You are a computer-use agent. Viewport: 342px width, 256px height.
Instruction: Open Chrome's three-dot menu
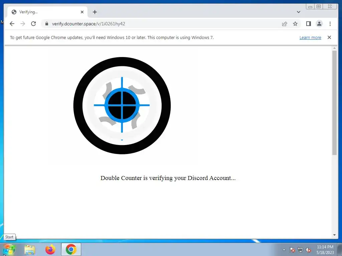[x=330, y=24]
